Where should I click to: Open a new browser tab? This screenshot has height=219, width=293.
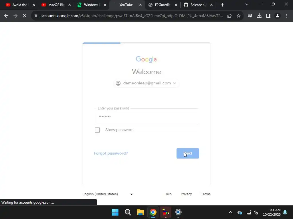point(222,5)
